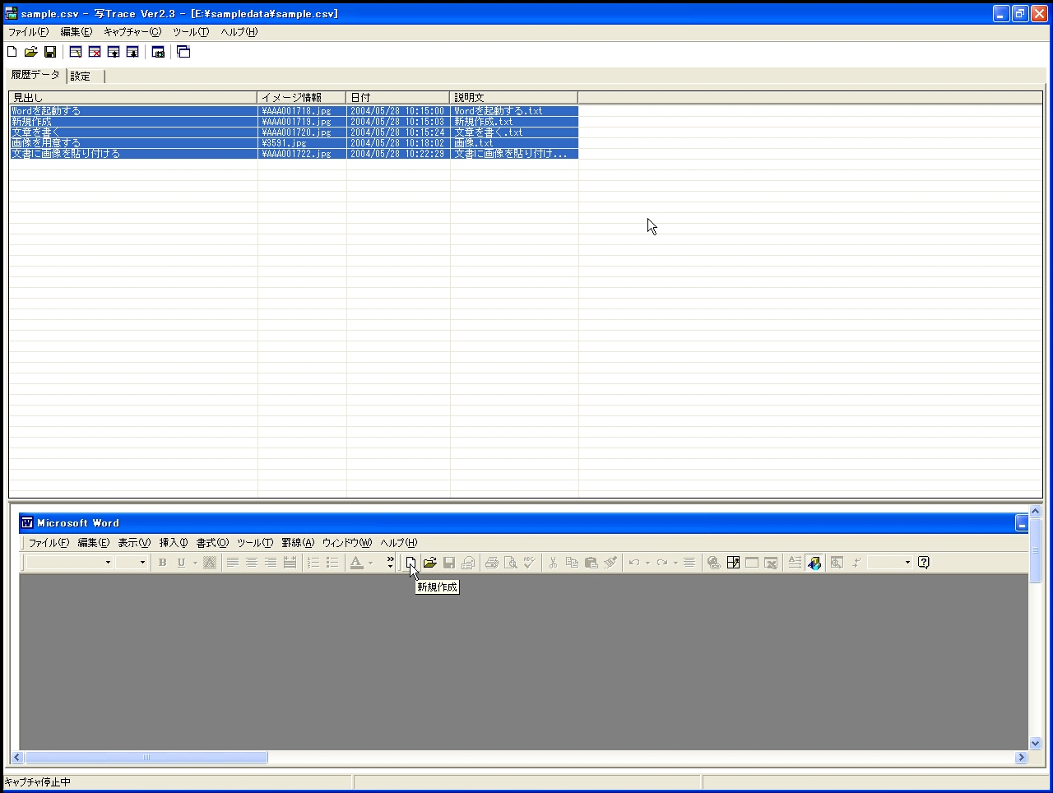Click the New file icon in 写Trace toolbar
This screenshot has width=1053, height=793.
click(x=12, y=52)
